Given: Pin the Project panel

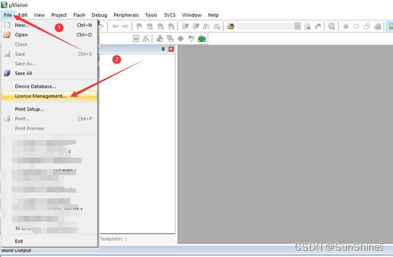Looking at the screenshot, I should click(x=163, y=49).
